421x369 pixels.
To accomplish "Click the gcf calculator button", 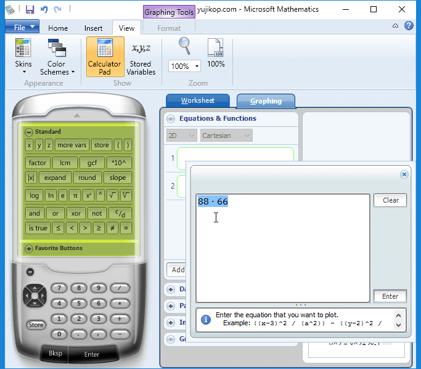I will [92, 163].
